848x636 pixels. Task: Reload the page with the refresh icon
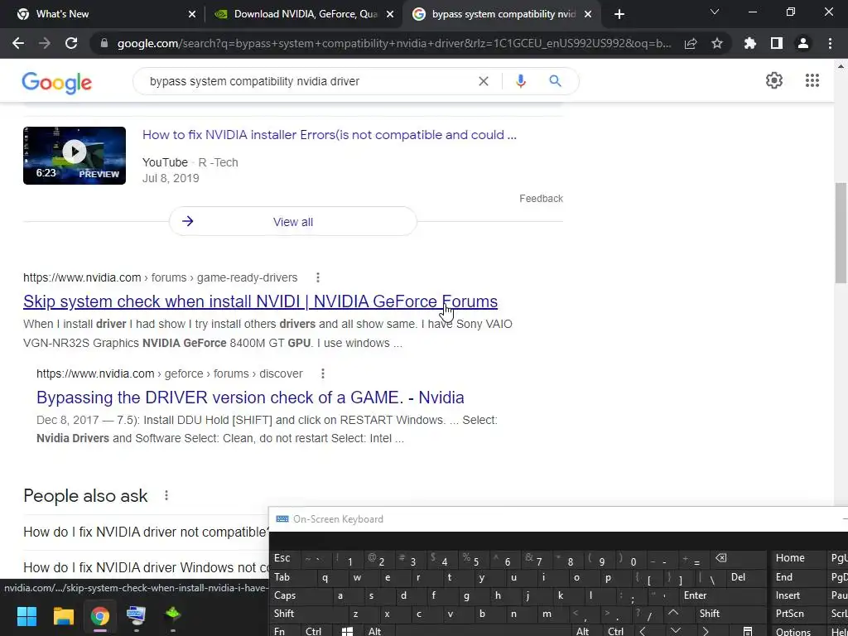[71, 43]
